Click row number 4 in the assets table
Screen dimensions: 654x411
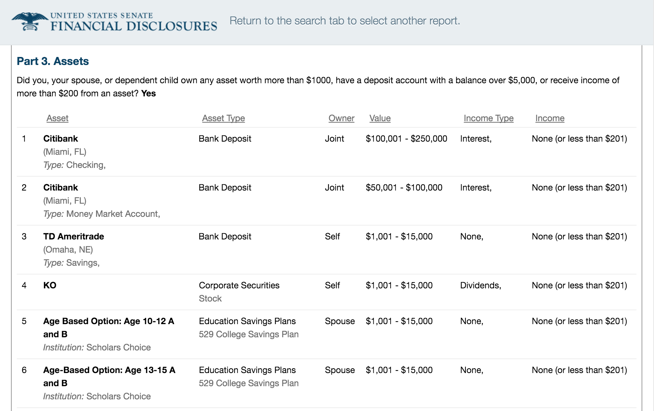pyautogui.click(x=24, y=285)
